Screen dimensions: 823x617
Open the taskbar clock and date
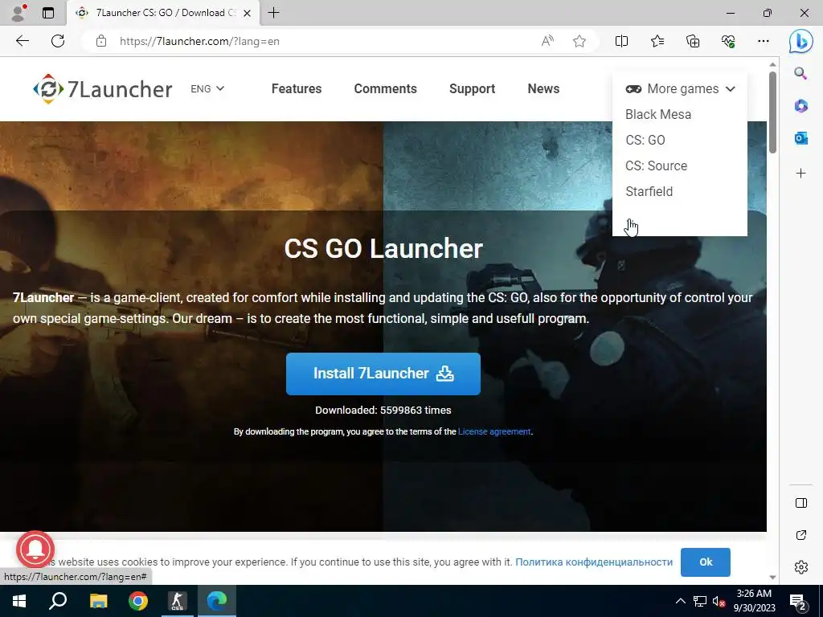tap(754, 601)
